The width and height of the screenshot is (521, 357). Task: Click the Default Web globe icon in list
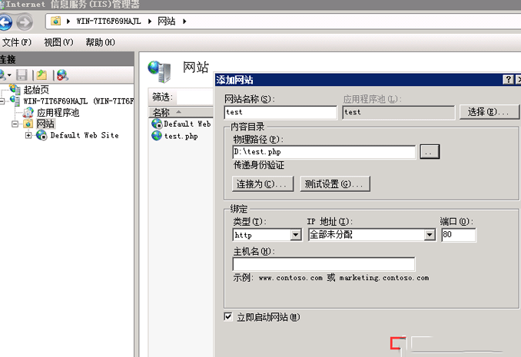157,124
